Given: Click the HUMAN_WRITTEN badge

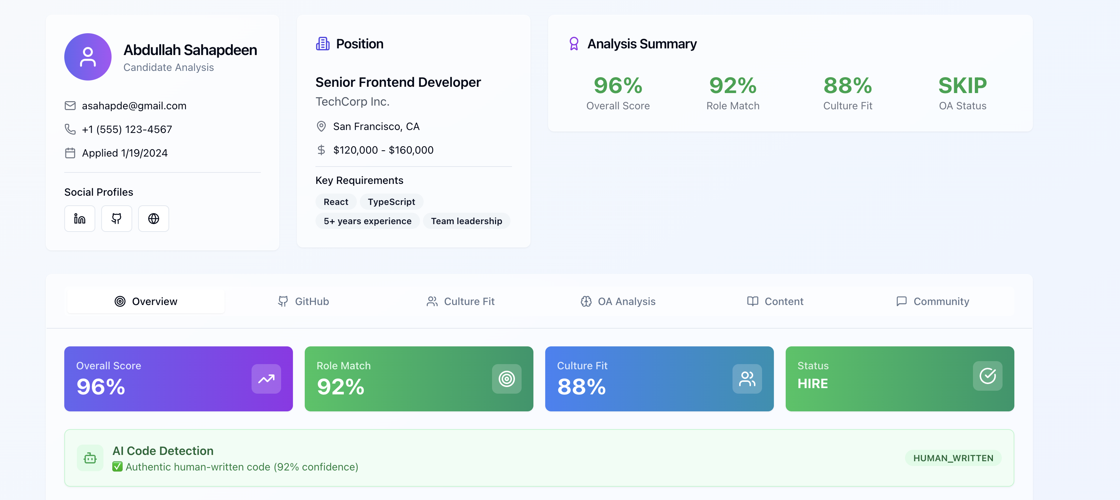Looking at the screenshot, I should (953, 458).
